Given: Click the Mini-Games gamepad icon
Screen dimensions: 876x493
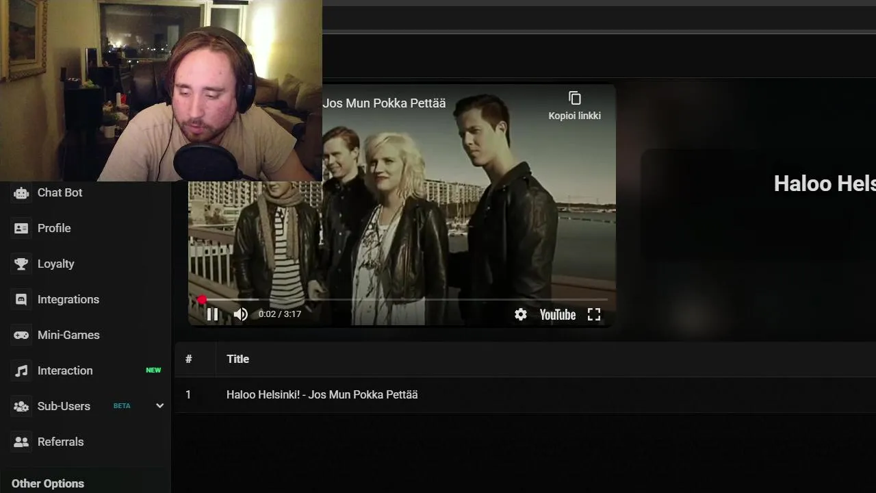Looking at the screenshot, I should pos(21,335).
